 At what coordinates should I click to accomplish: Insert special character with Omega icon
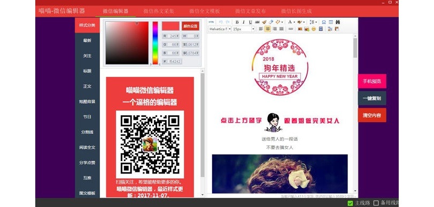coord(324,22)
